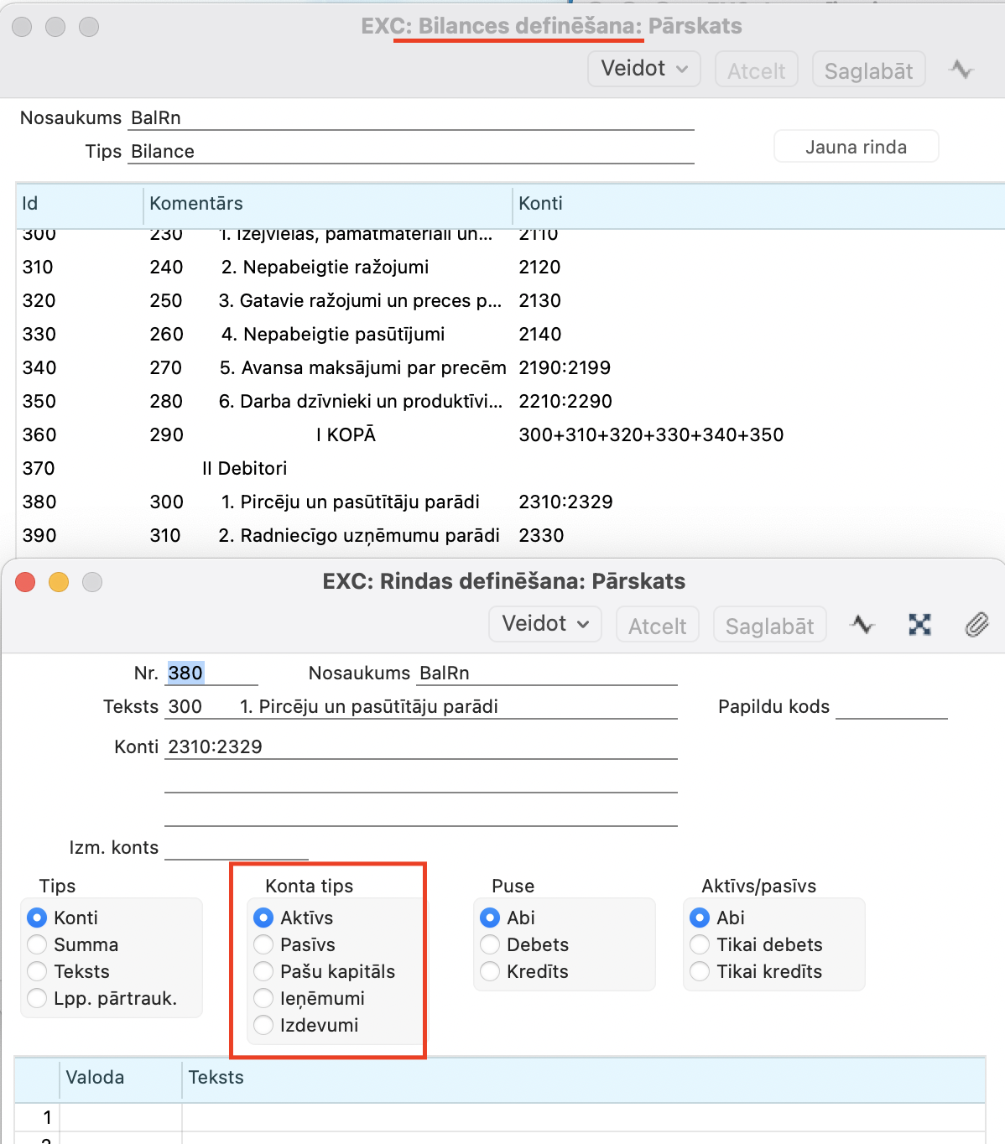Click the Jauna rinda button

tap(856, 148)
